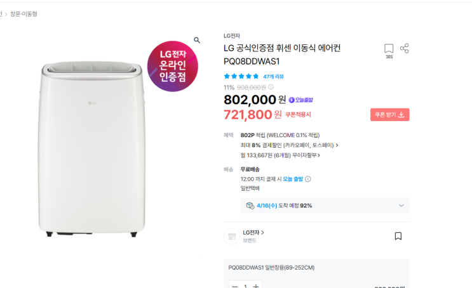The width and height of the screenshot is (472, 288).
Task: Expand the 4/16 arrival estimate dropdown
Action: click(x=401, y=206)
